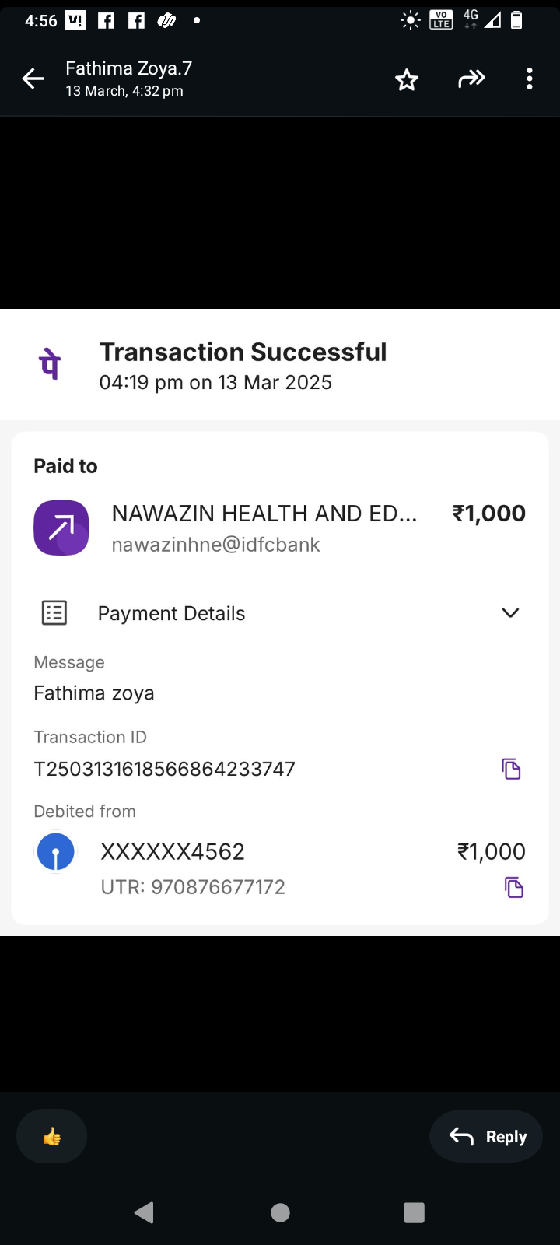Viewport: 560px width, 1245px height.
Task: Copy the UTR number
Action: [514, 887]
